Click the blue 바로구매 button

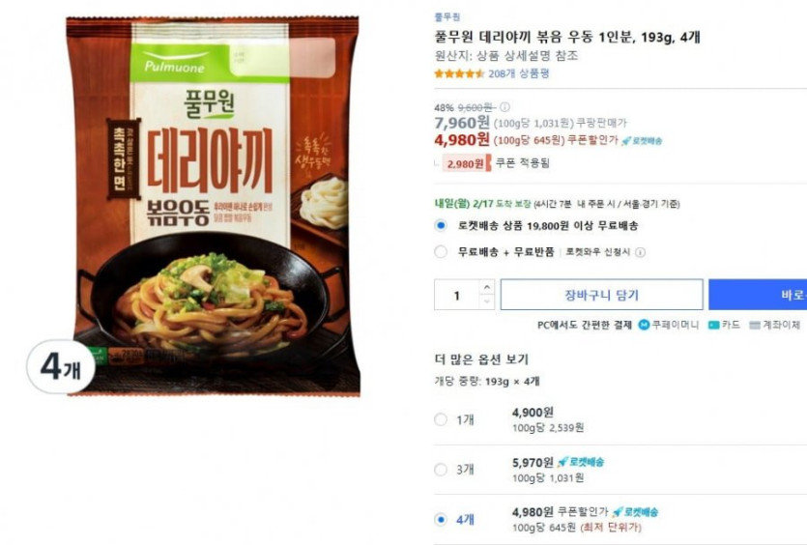tap(758, 295)
